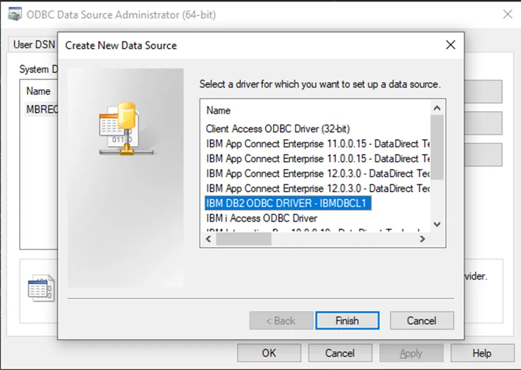
Task: Click the driver list scroll up arrow
Action: (437, 108)
